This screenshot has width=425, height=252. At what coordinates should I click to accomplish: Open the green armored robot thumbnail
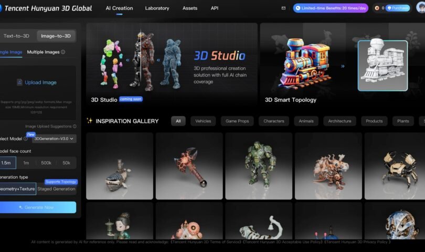[x=259, y=166]
